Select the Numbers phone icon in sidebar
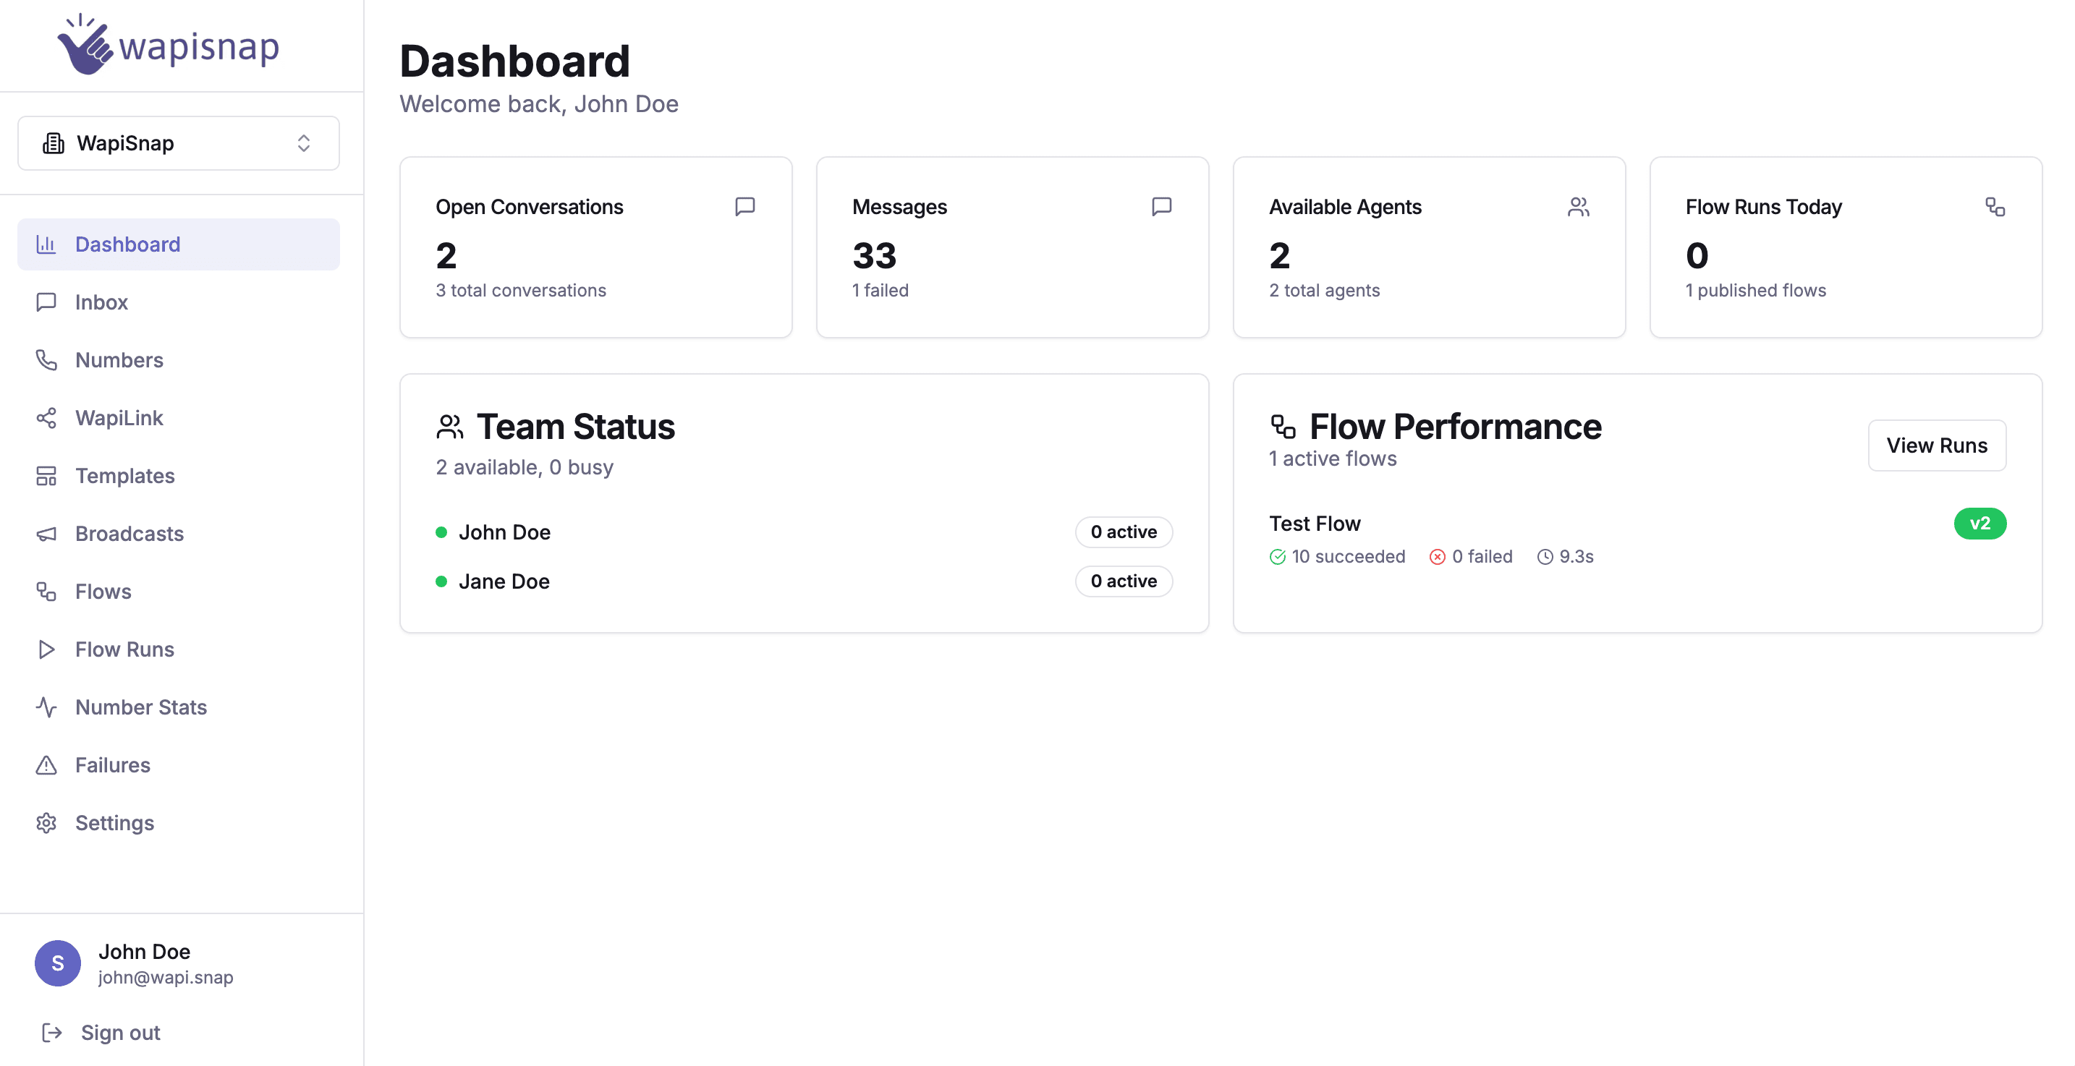This screenshot has width=2075, height=1066. tap(46, 360)
